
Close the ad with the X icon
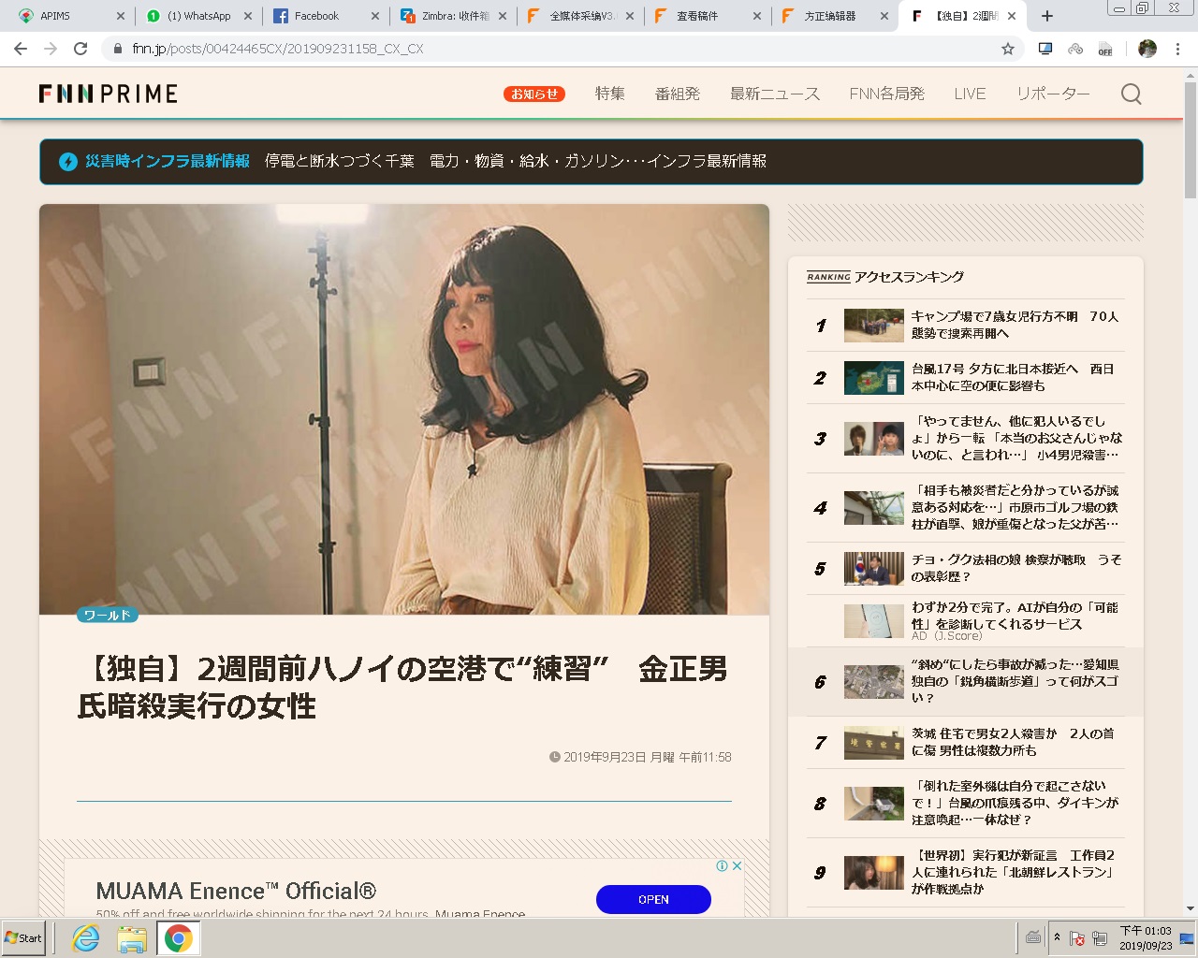(x=737, y=865)
